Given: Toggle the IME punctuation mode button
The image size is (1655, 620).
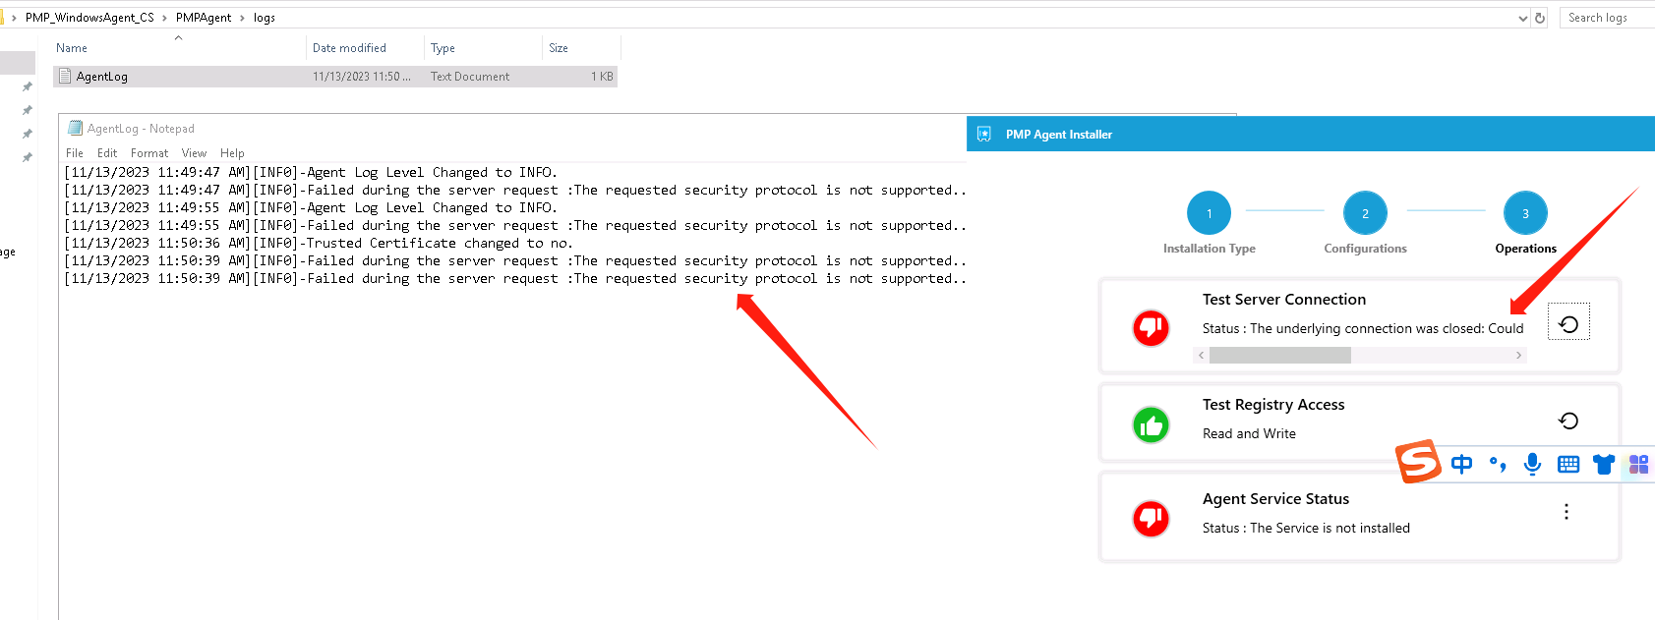Looking at the screenshot, I should tap(1498, 464).
